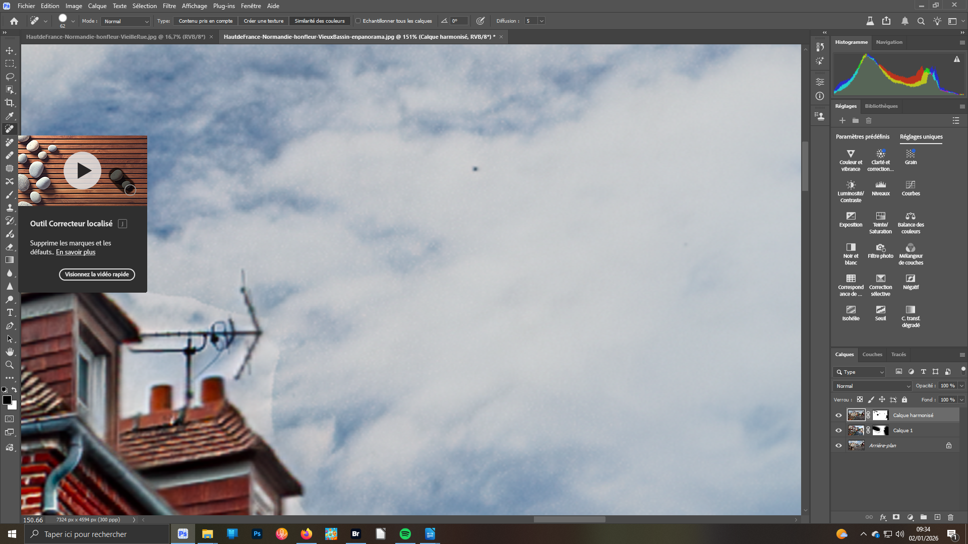Image resolution: width=968 pixels, height=544 pixels.
Task: Hide the Arrière-plan layer
Action: [x=838, y=446]
